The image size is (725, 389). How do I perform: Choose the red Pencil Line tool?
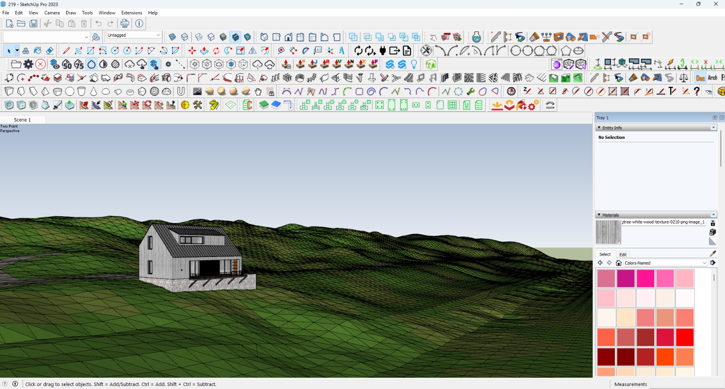coord(67,51)
